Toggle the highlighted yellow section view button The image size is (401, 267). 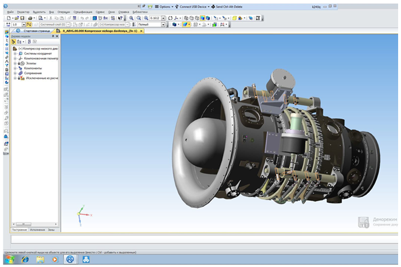click(x=185, y=25)
